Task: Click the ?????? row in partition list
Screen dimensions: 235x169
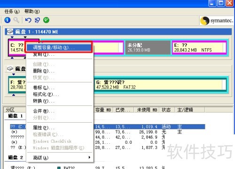Action: pyautogui.click(x=17, y=137)
